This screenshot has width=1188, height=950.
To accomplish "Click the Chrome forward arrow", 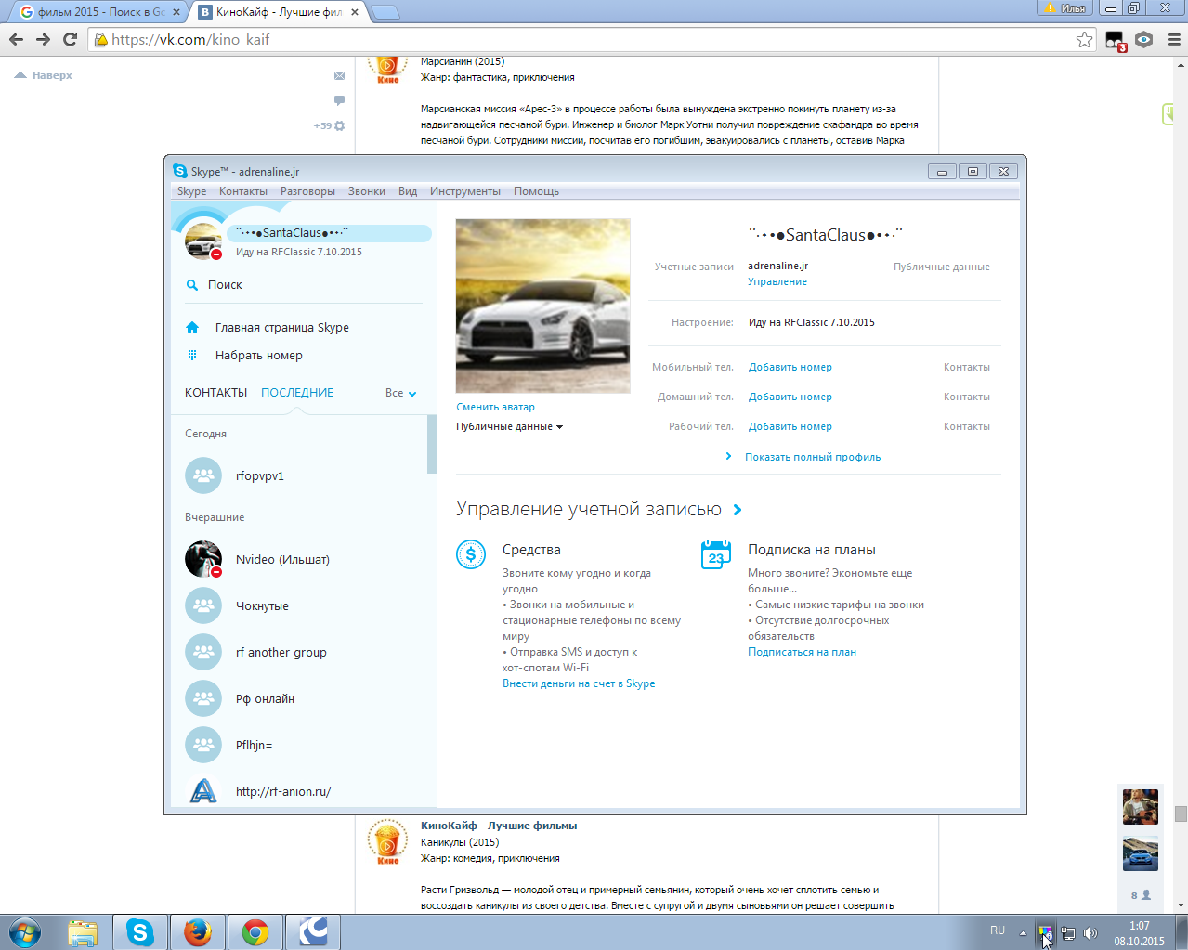I will coord(43,39).
